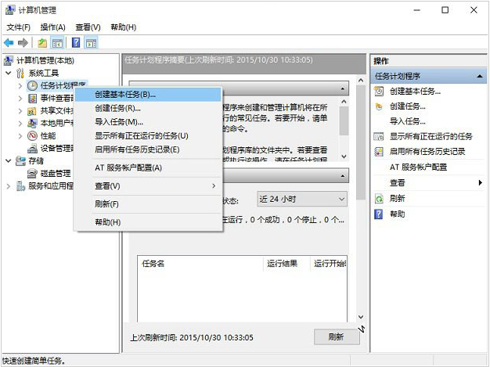Click 创建基本任务 icon in Actions pane
Screen dimensions: 490x367
coord(380,92)
